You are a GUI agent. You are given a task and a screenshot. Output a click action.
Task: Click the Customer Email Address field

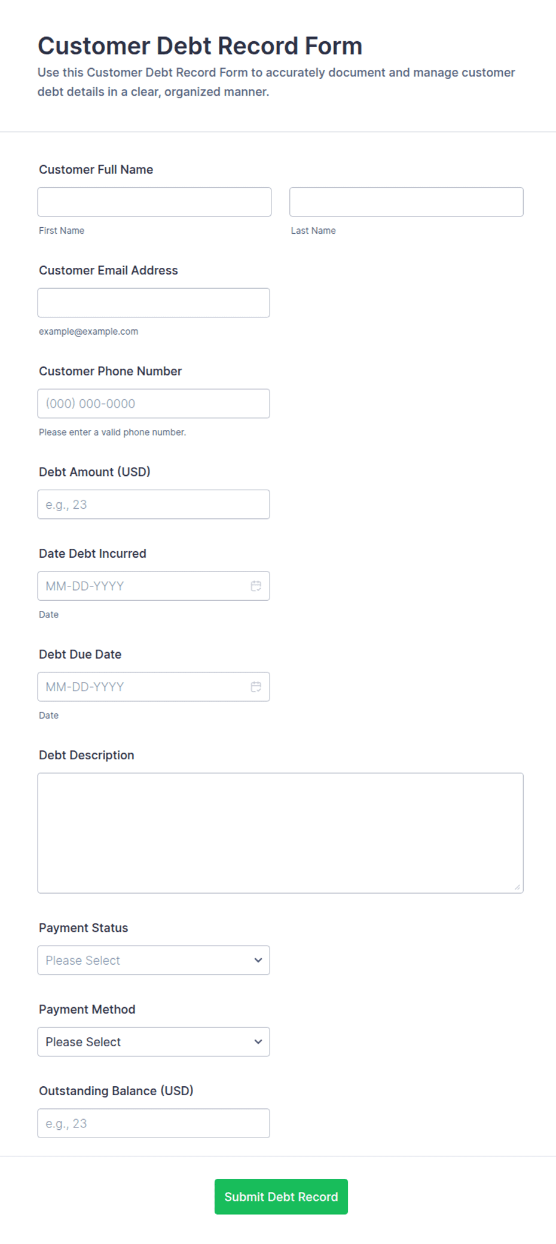click(154, 303)
